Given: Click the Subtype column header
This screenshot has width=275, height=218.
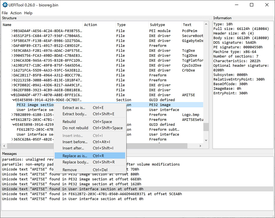Looking at the screenshot, I should click(157, 25).
